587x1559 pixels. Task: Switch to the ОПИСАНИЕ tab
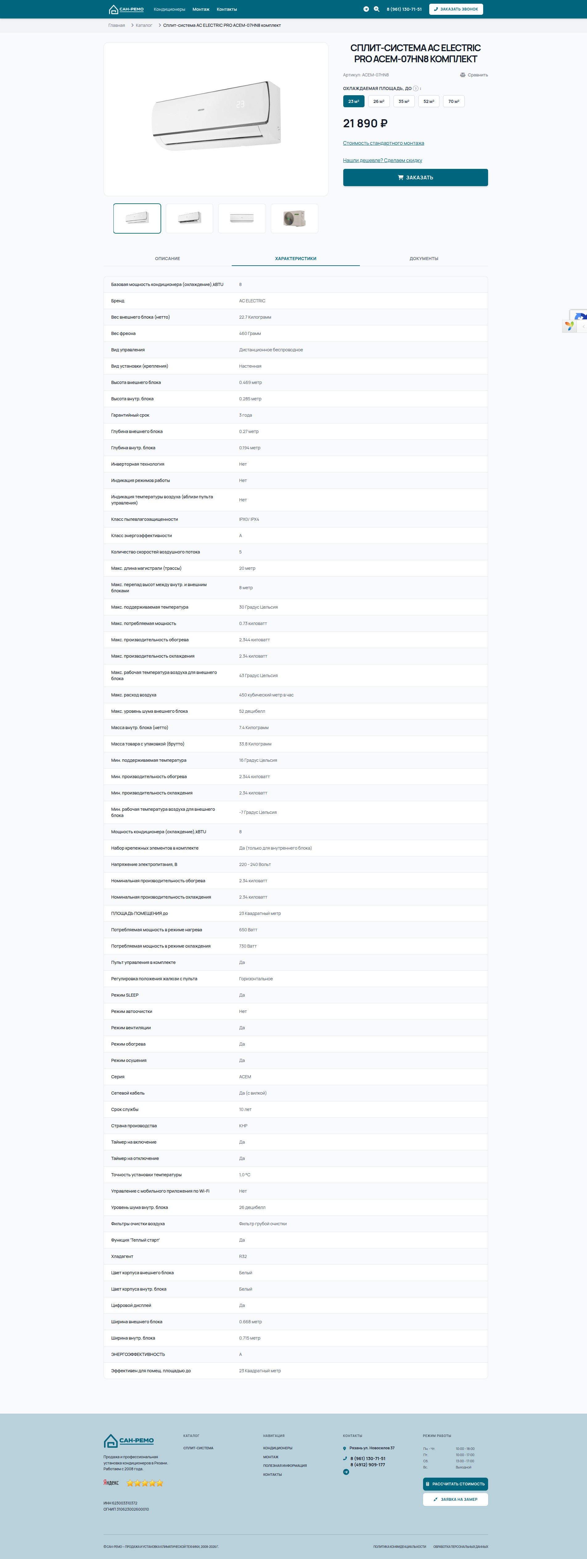[x=168, y=259]
